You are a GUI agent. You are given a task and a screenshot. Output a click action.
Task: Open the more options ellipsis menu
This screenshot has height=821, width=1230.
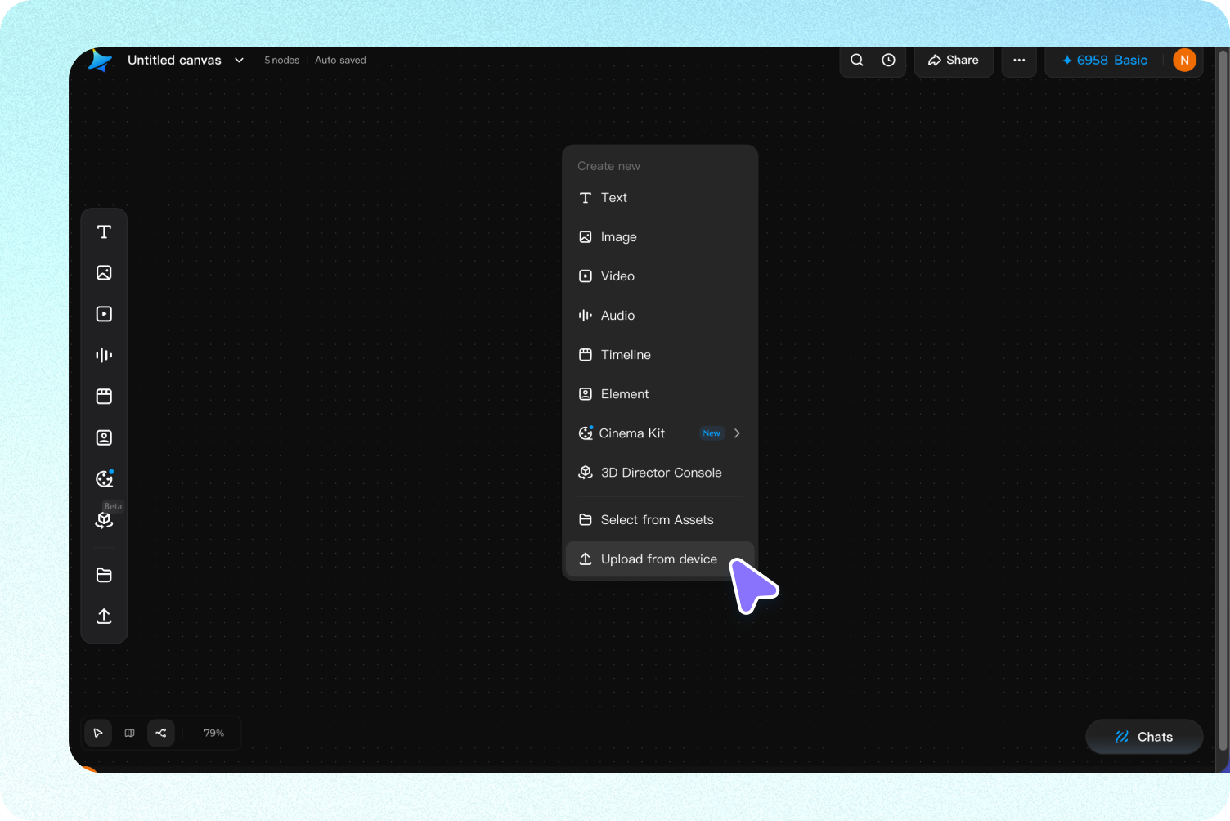click(1019, 60)
